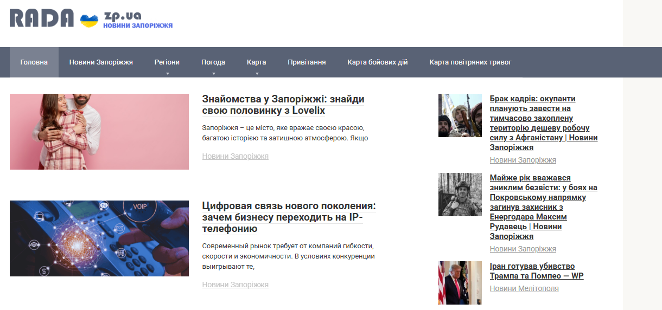Open Новини Запоріжжя in navigation bar
Screen dimensions: 662x310
click(101, 62)
